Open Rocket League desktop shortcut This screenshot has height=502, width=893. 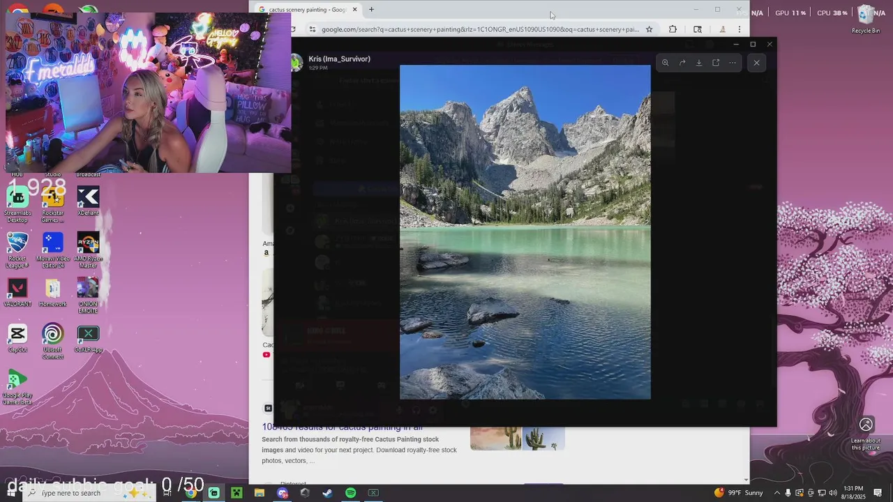tap(17, 250)
